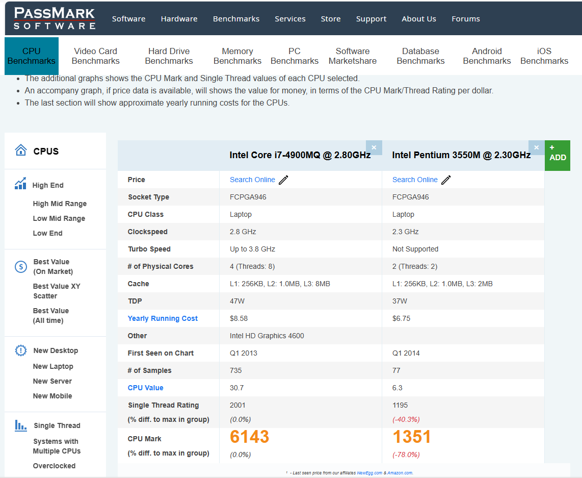This screenshot has height=478, width=582.
Task: Click the Intel Core i7-4900MQ column header
Action: [300, 155]
